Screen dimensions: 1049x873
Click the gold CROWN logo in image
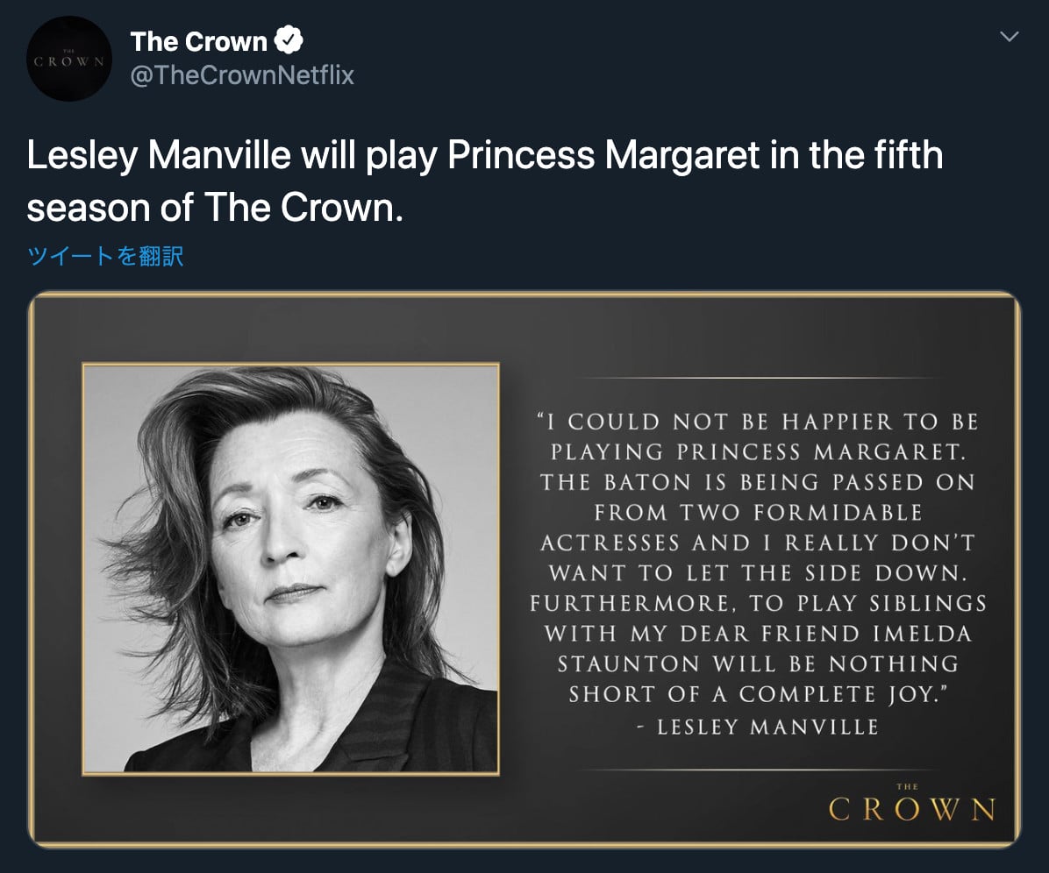click(x=912, y=809)
